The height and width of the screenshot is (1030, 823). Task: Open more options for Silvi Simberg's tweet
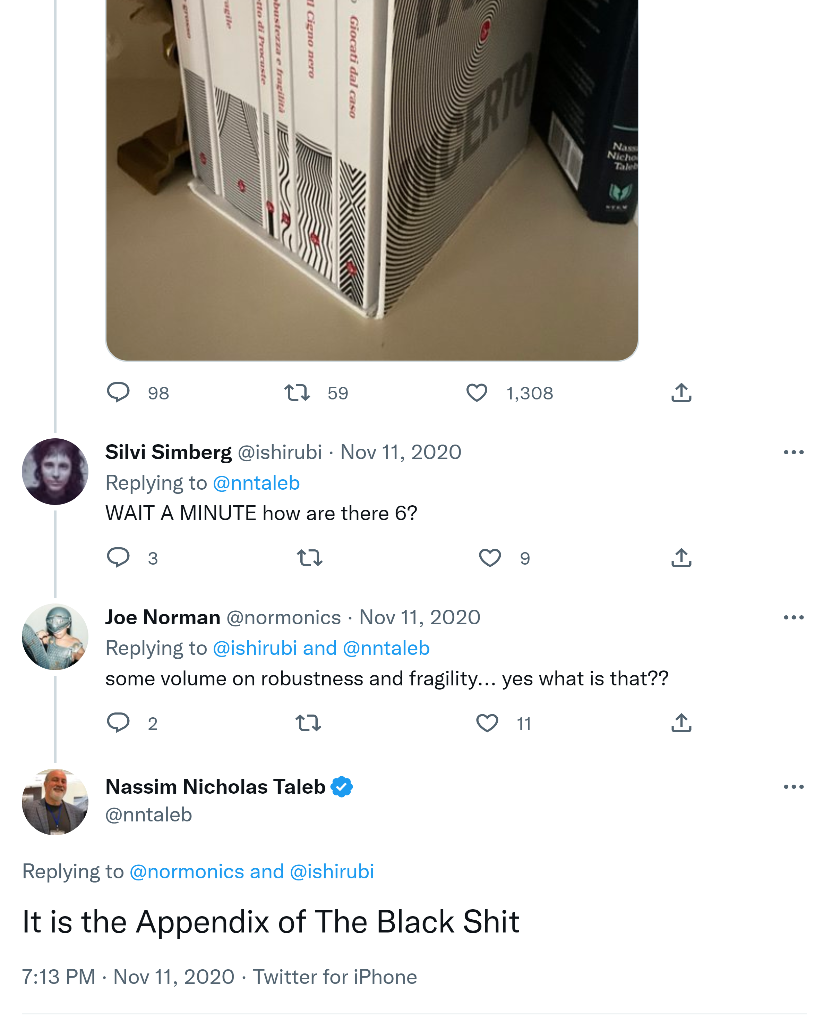pyautogui.click(x=794, y=452)
